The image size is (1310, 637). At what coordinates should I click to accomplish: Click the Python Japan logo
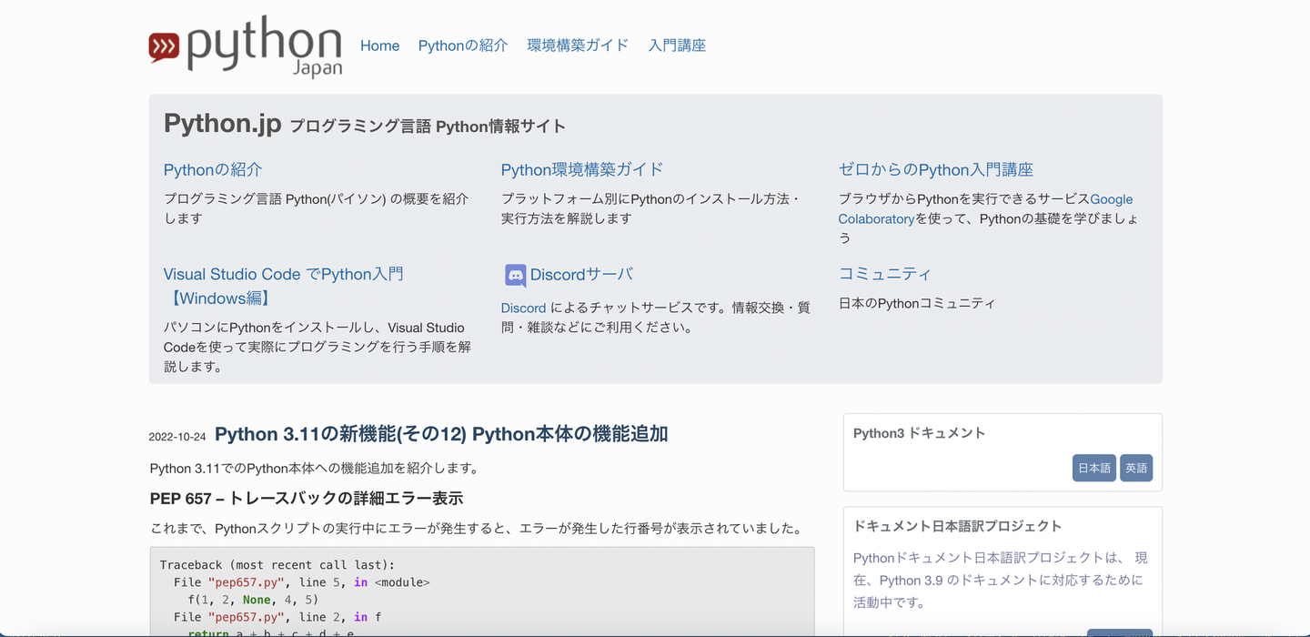(246, 45)
